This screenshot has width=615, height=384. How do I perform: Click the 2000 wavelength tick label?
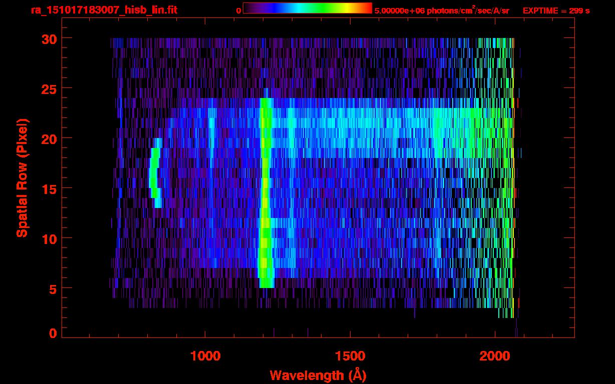click(x=495, y=356)
